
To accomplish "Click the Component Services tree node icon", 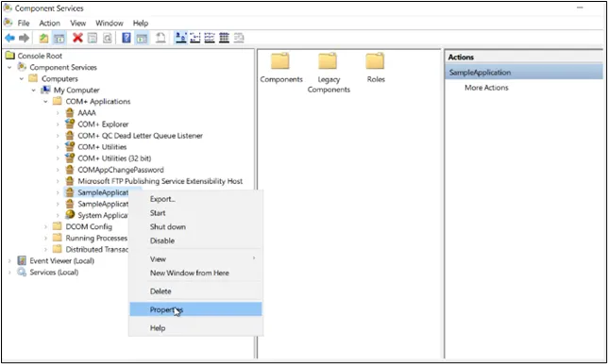I will coord(22,67).
